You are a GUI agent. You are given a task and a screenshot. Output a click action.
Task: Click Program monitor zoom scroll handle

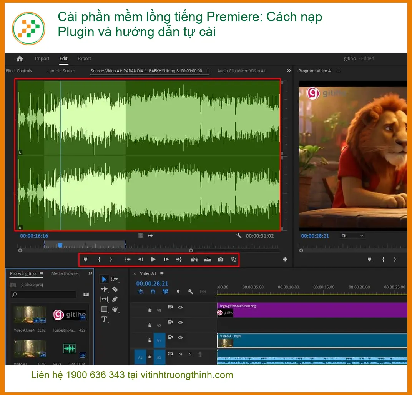click(x=301, y=251)
